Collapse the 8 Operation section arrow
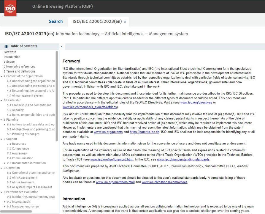265x214 pixels. pyautogui.click(x=1, y=168)
